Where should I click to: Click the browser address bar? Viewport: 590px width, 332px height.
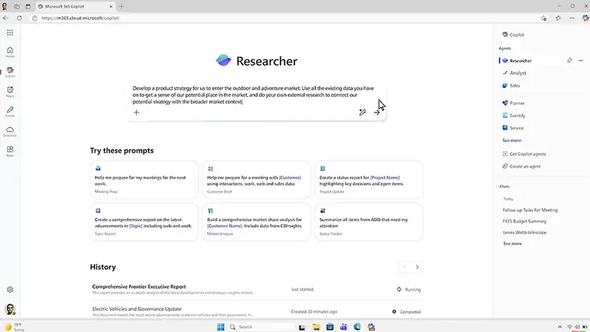coord(283,18)
